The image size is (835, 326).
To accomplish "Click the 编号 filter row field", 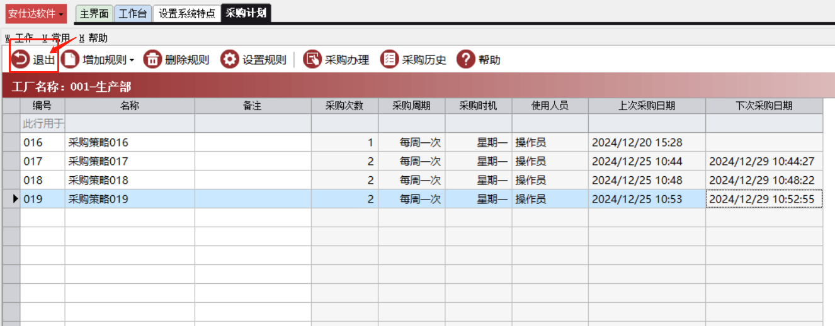I will pyautogui.click(x=43, y=123).
